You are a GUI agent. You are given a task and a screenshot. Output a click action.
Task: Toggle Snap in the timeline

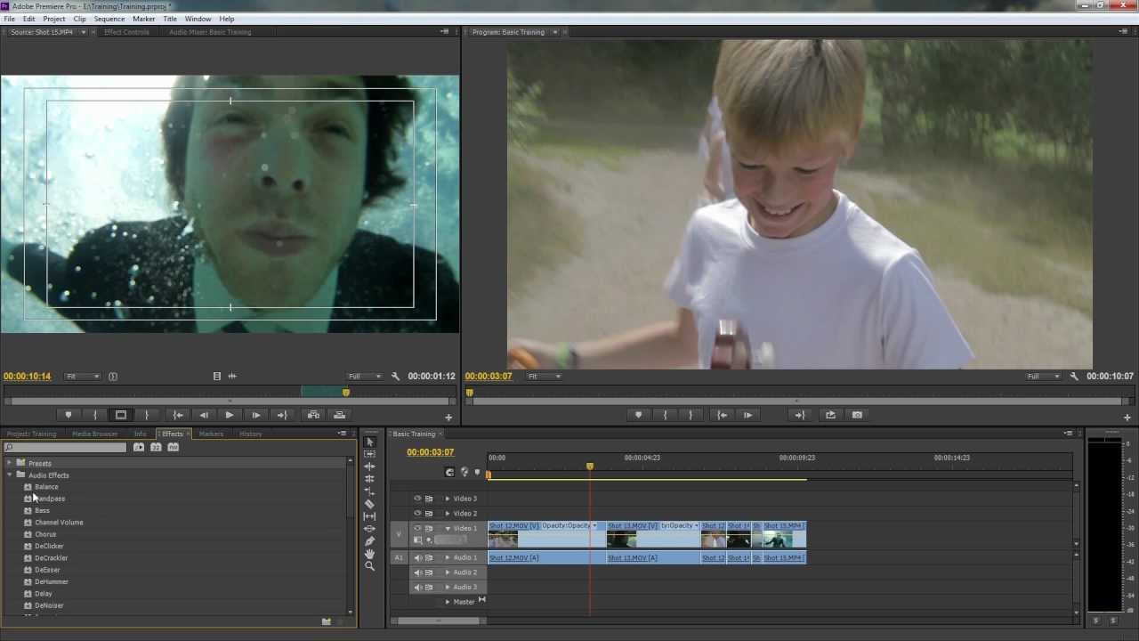tap(449, 473)
